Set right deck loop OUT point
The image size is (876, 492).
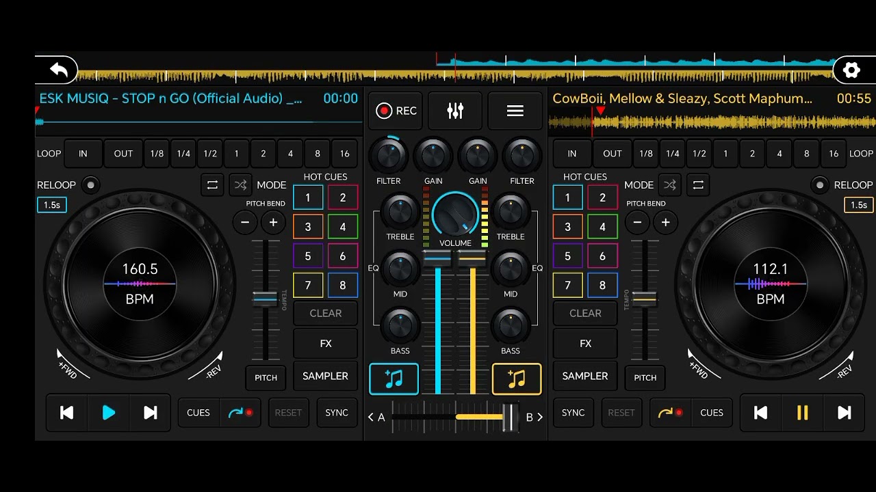(613, 154)
